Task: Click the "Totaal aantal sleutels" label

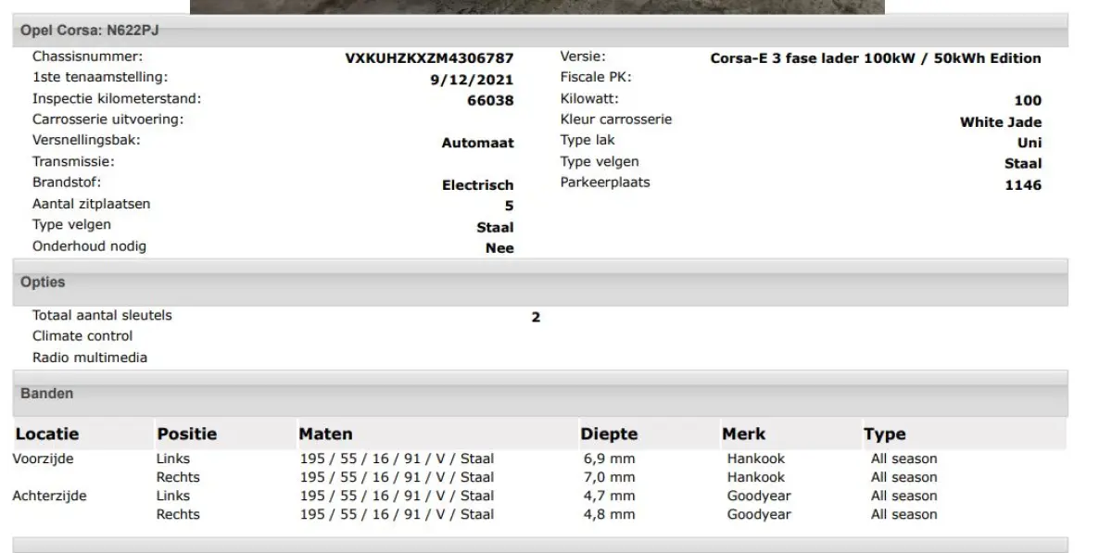Action: point(102,315)
